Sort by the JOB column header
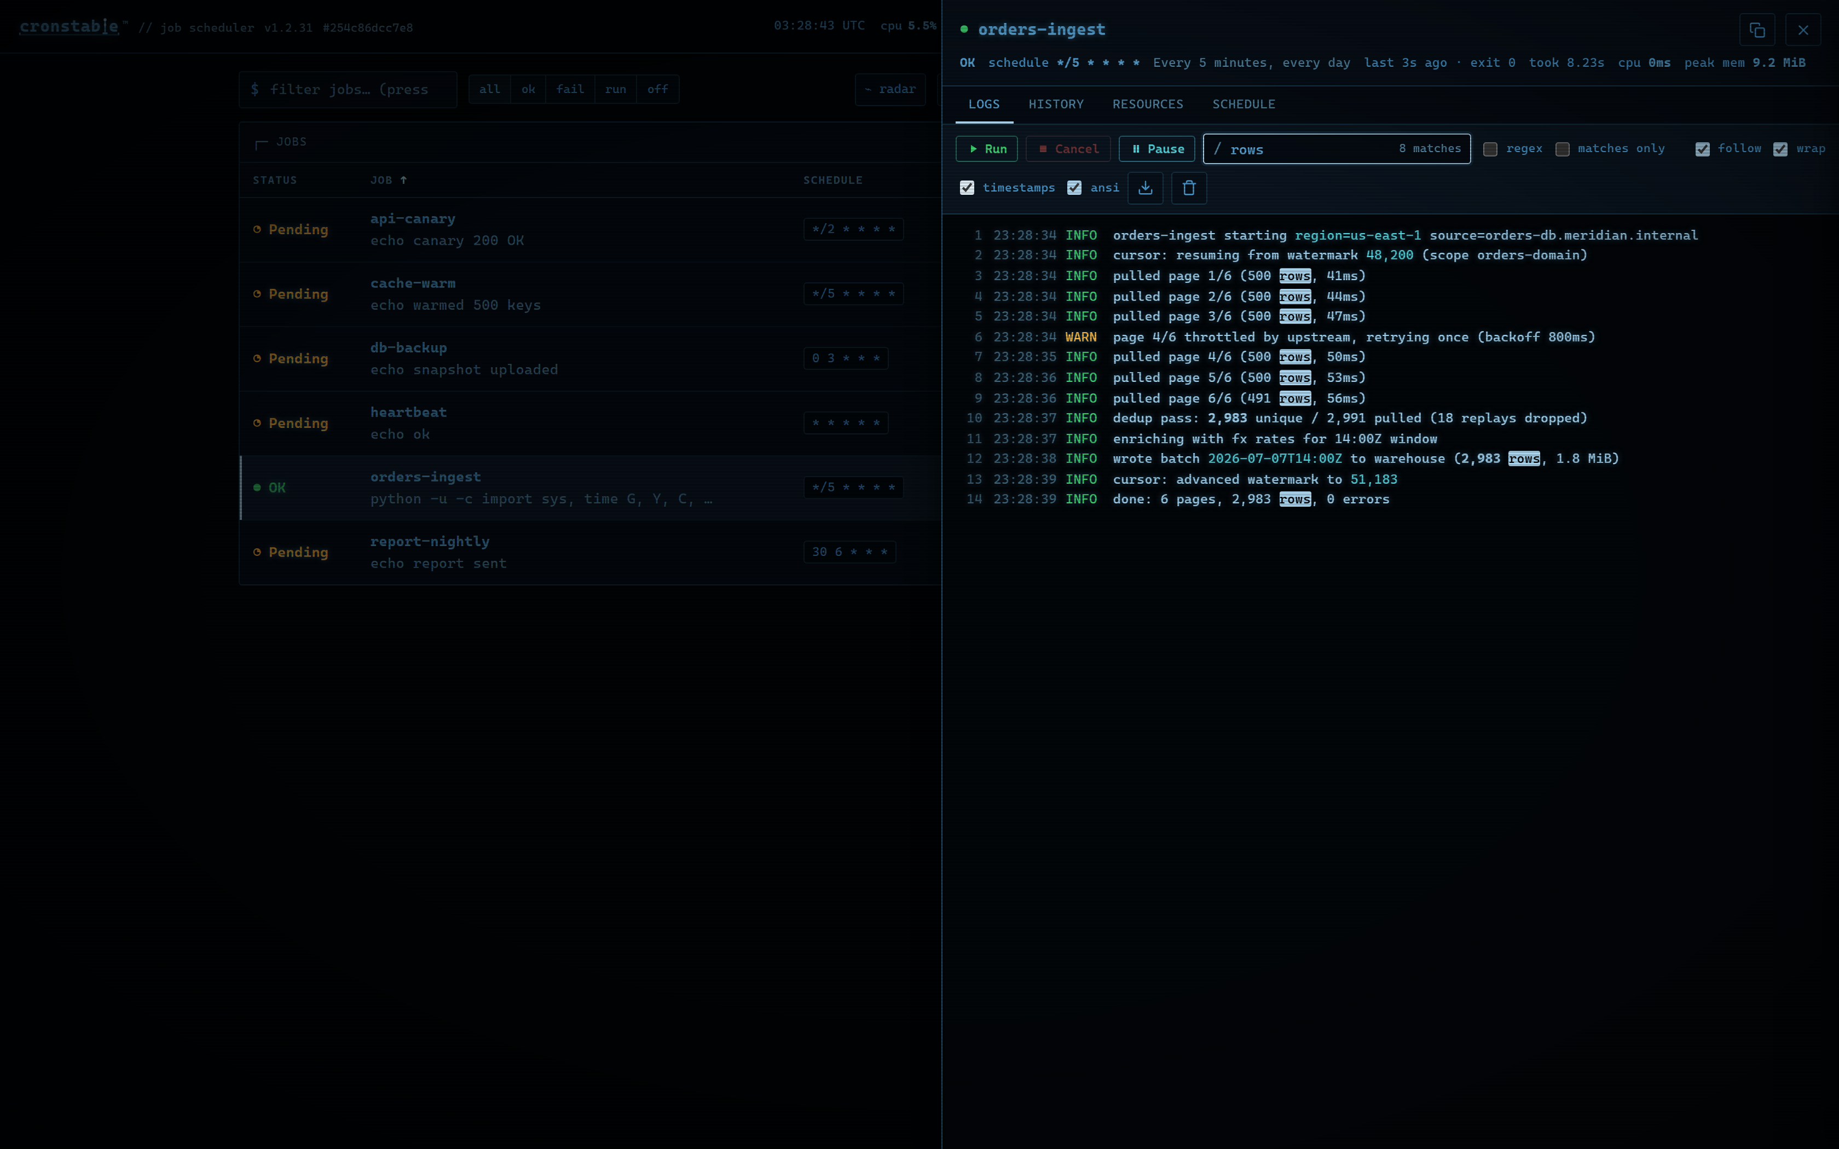 [x=388, y=180]
